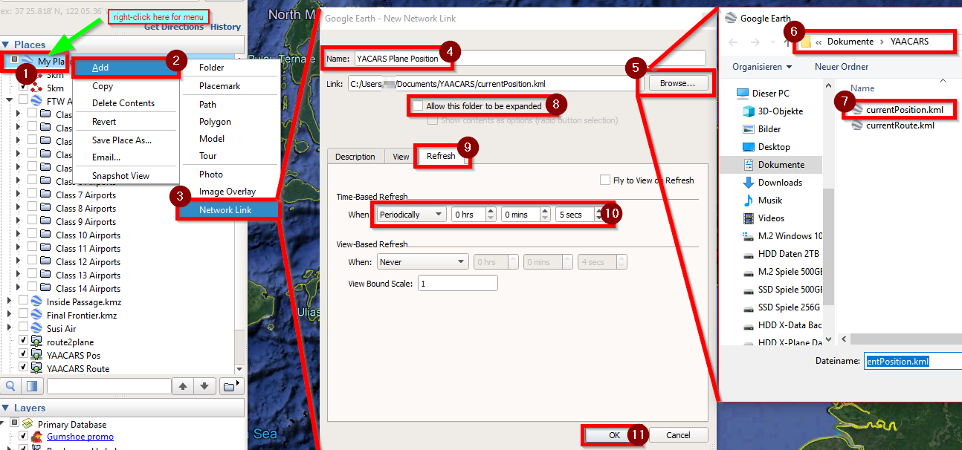Viewport: 962px width, 450px height.
Task: Increase the refresh seconds spinner value
Action: 599,211
